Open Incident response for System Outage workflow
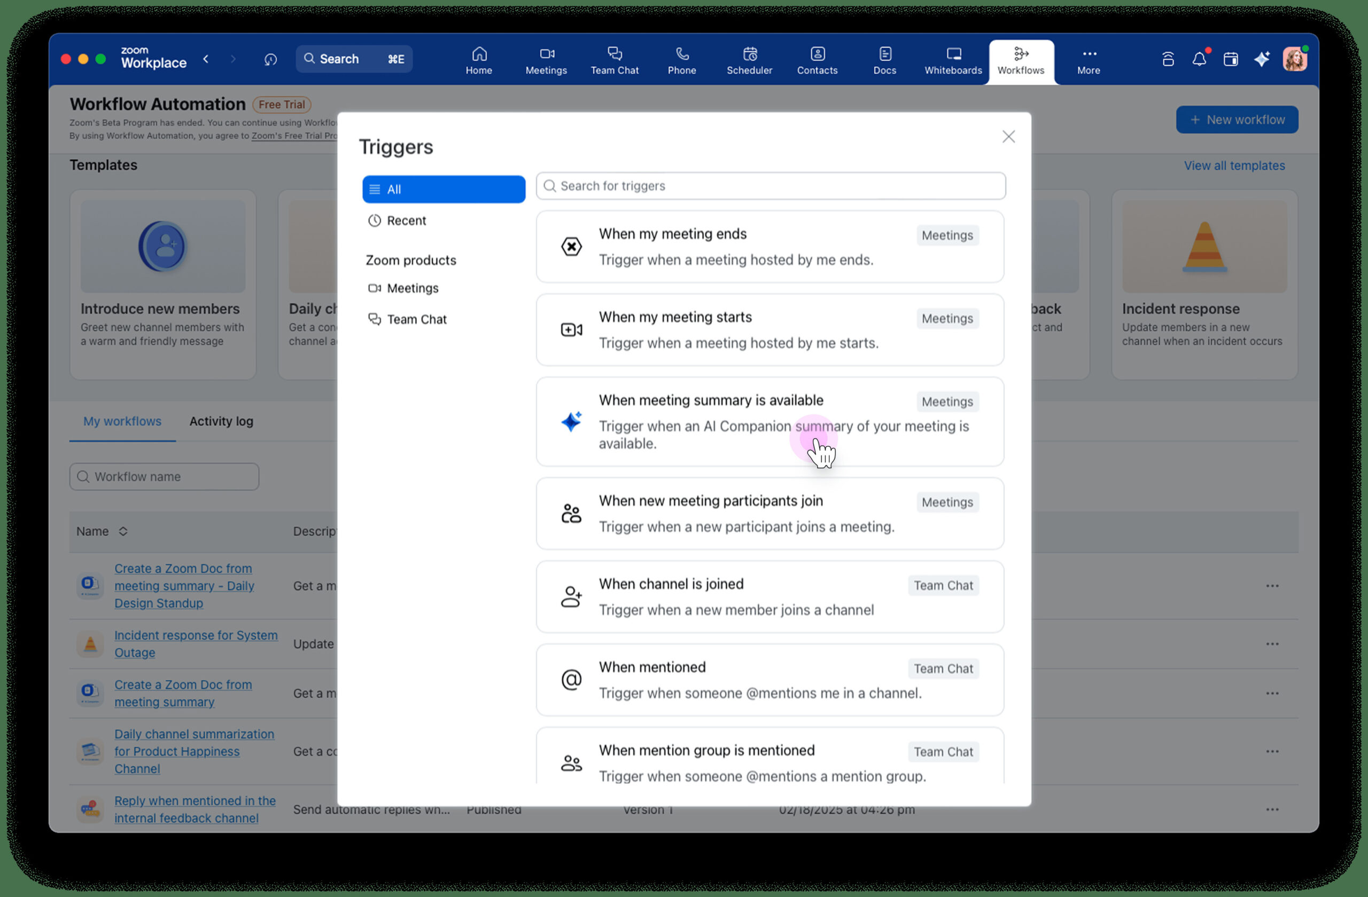 coord(196,644)
